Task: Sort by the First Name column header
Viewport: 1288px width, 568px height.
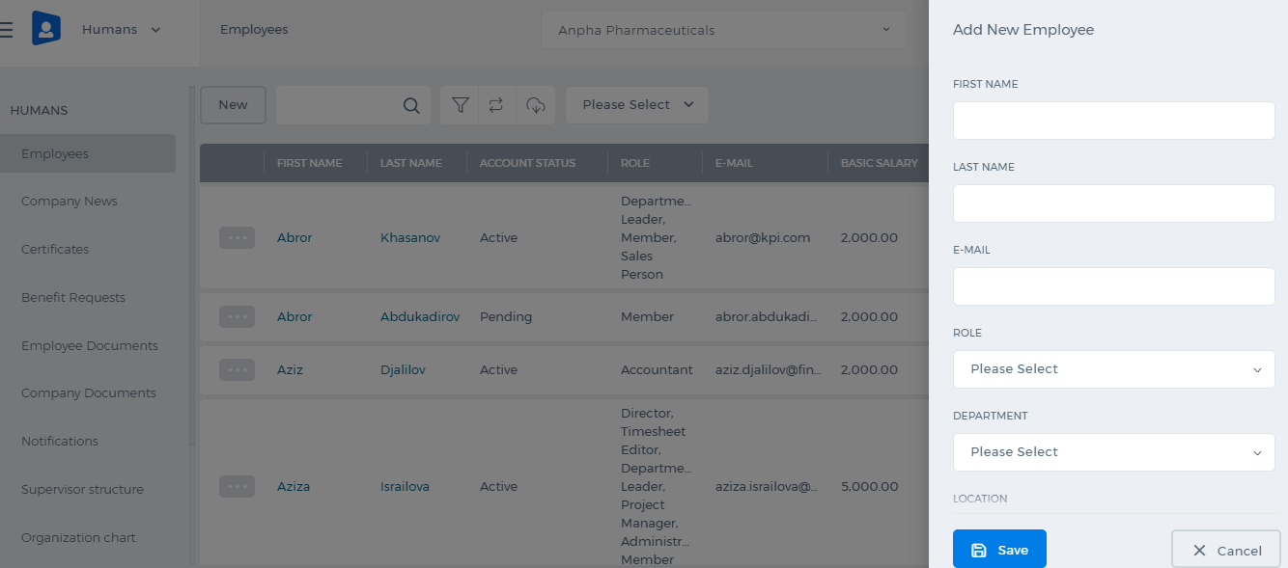Action: (x=310, y=163)
